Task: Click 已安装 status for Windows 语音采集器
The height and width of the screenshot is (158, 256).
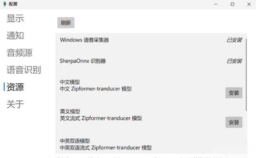Action: pyautogui.click(x=234, y=40)
